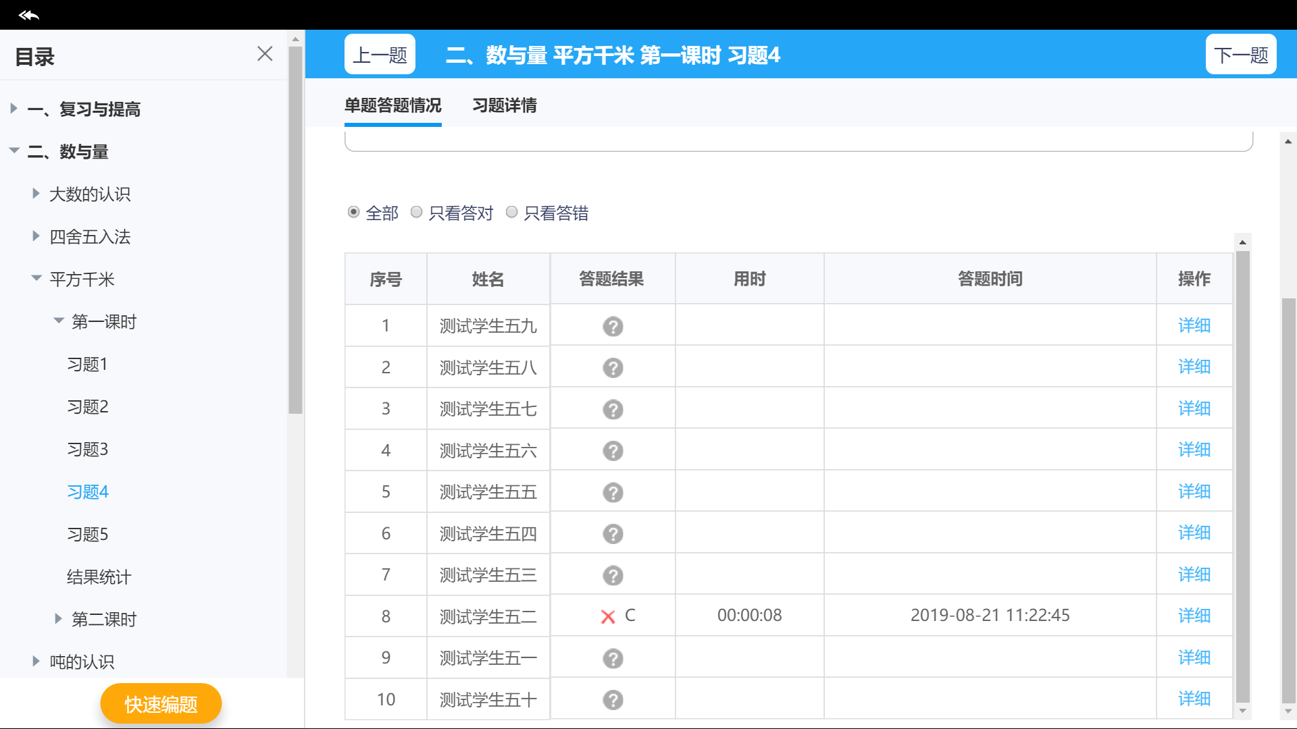Click the sidebar vertical scrollbar thumb
Viewport: 1297px width, 729px height.
(x=295, y=230)
